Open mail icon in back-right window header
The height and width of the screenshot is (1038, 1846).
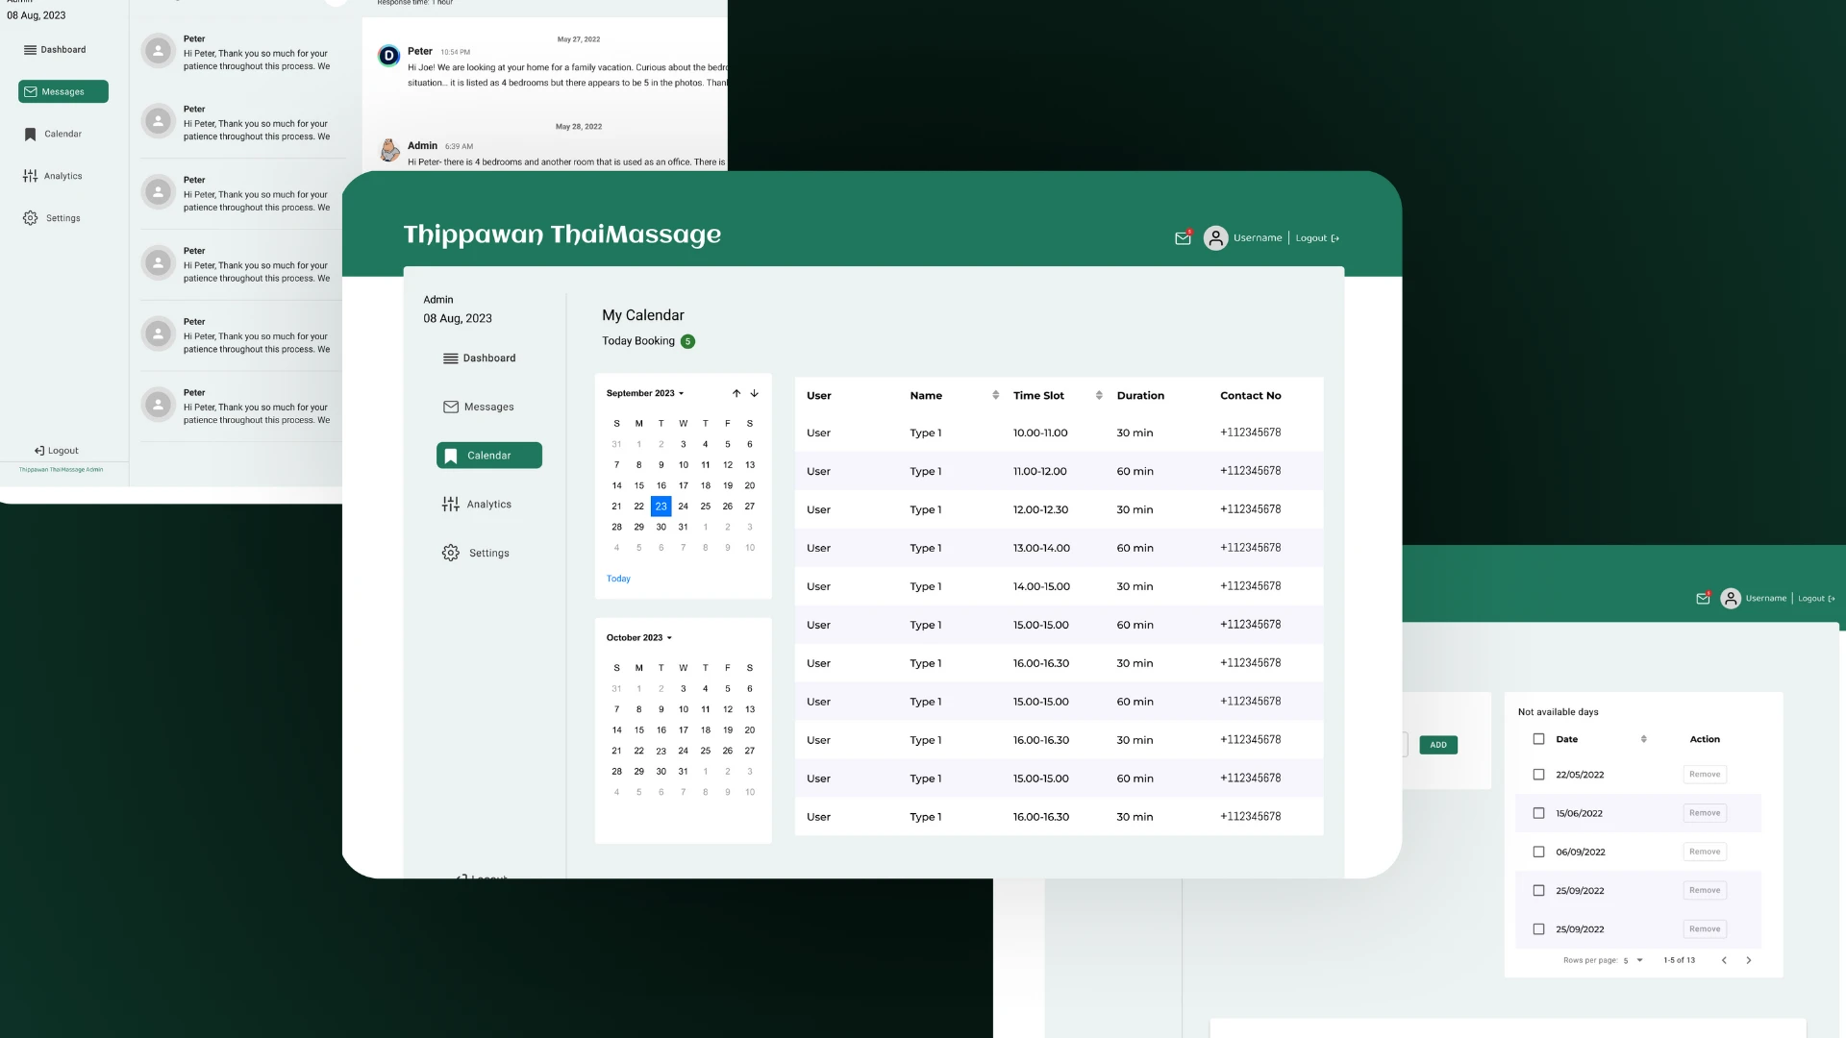click(1703, 599)
